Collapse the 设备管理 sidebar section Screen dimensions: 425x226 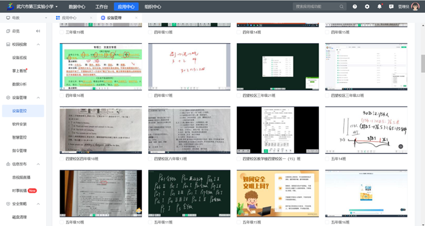click(38, 98)
